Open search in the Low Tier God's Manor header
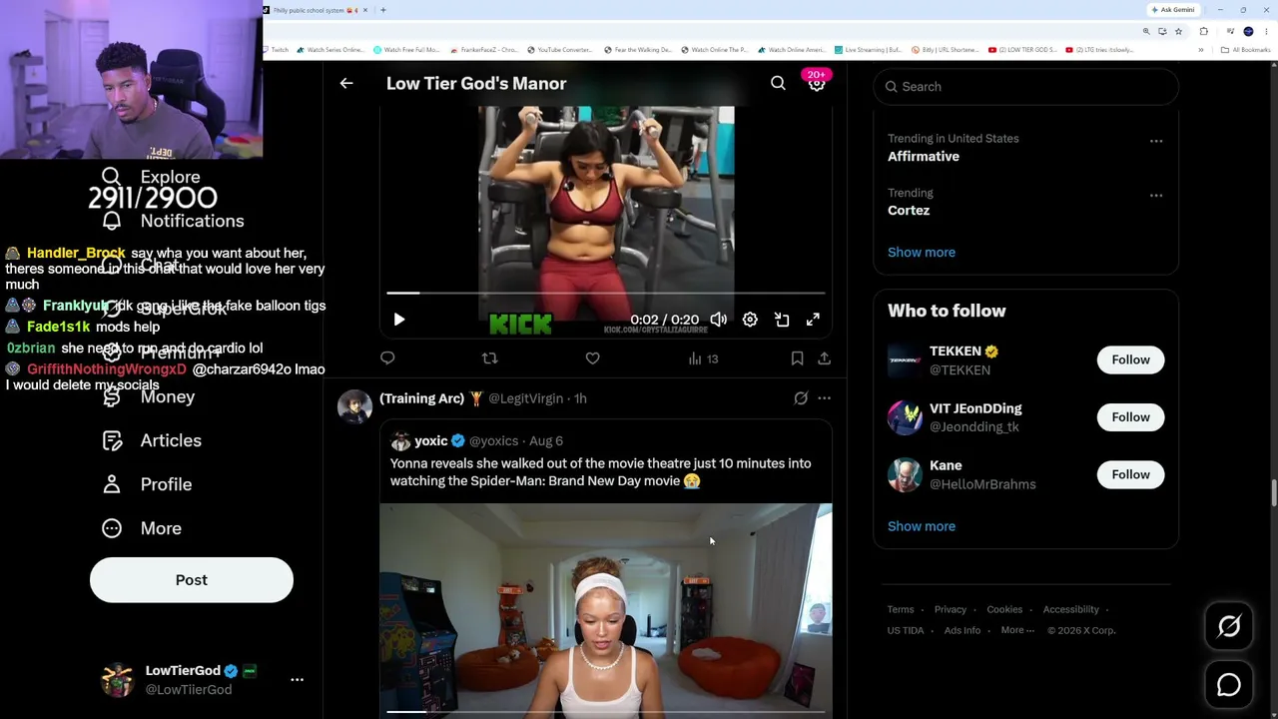The width and height of the screenshot is (1278, 719). pyautogui.click(x=778, y=84)
